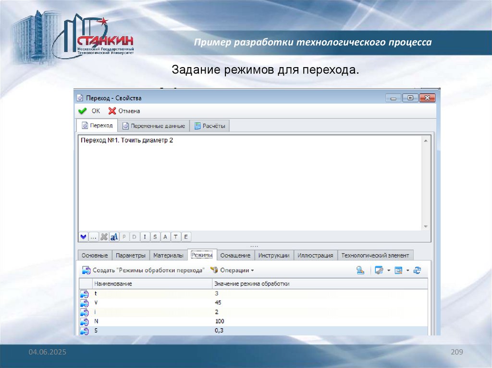Maximize the Переход - Свойства window
The image size is (492, 368).
click(410, 98)
